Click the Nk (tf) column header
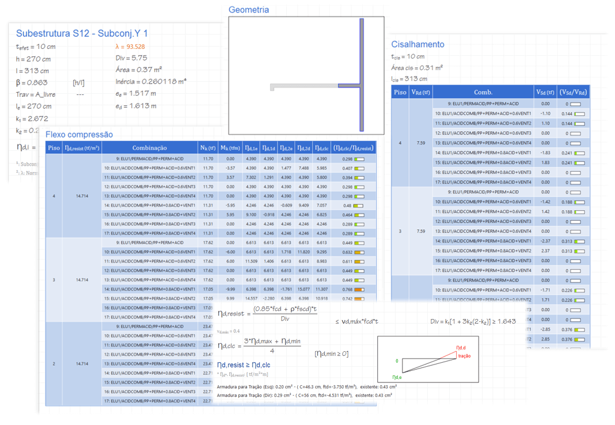Screen dimensions: 615x425 [x=208, y=148]
